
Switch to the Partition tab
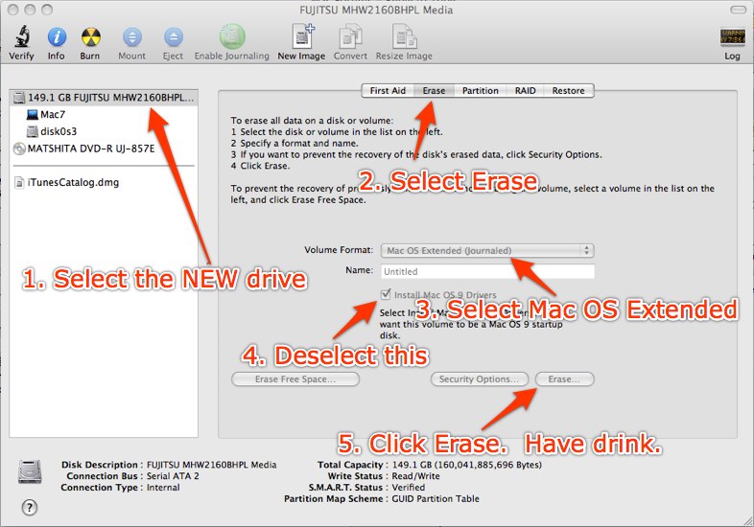point(481,90)
